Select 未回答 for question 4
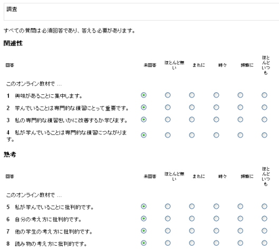The height and width of the screenshot is (252, 279). [144, 135]
